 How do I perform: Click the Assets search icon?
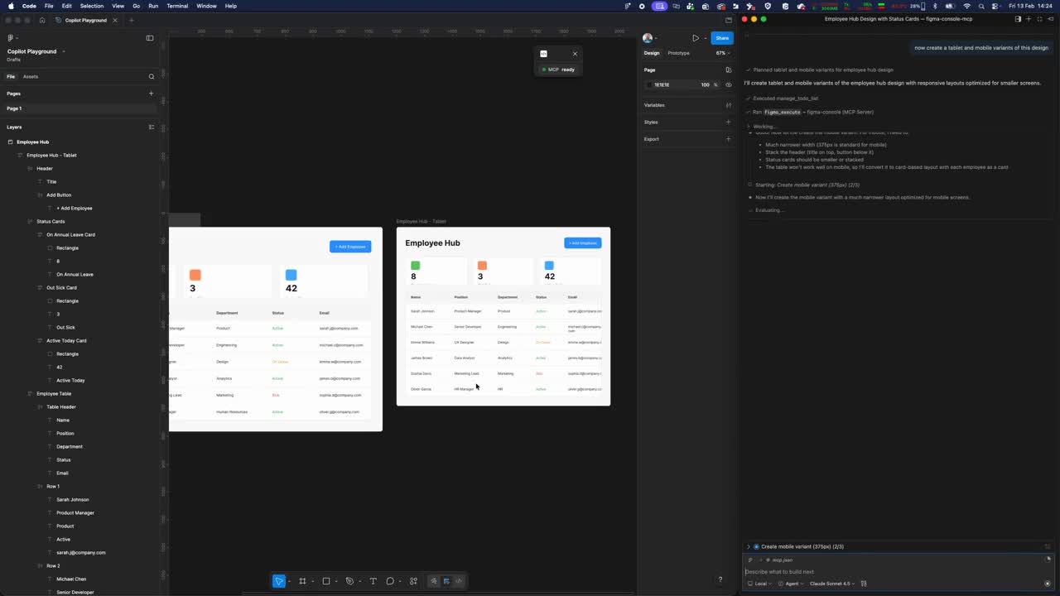click(x=152, y=76)
